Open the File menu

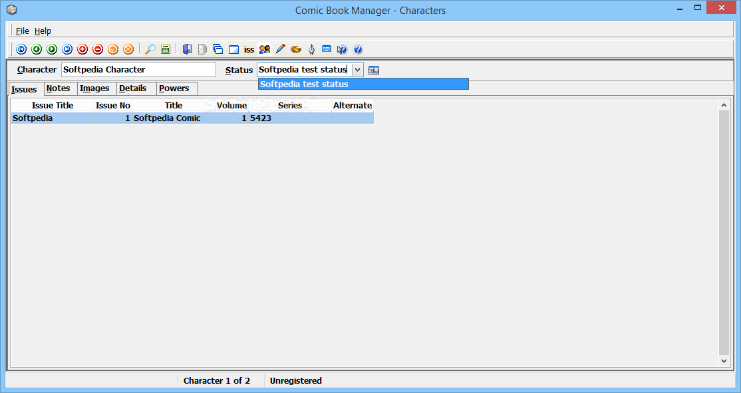pyautogui.click(x=22, y=31)
